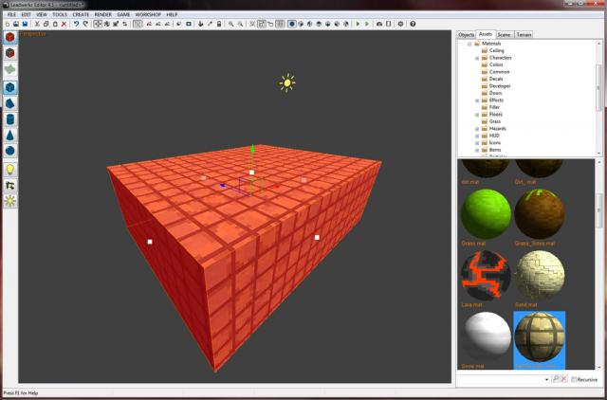Expand the Characters folder
Viewport: 607px width, 400px height.
pyautogui.click(x=477, y=58)
